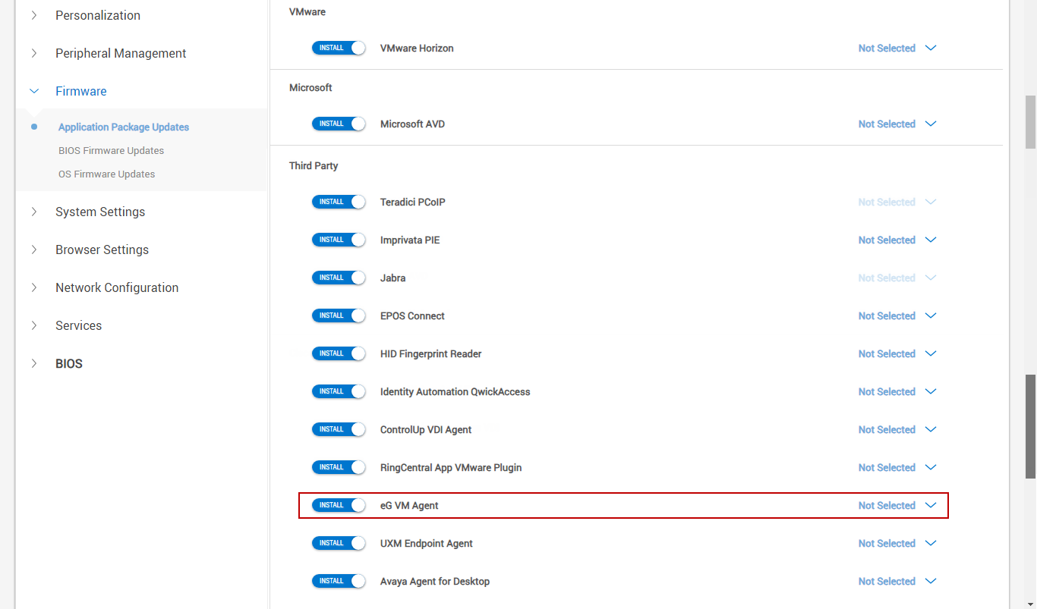Collapse the Firmware section arrow

pos(33,91)
